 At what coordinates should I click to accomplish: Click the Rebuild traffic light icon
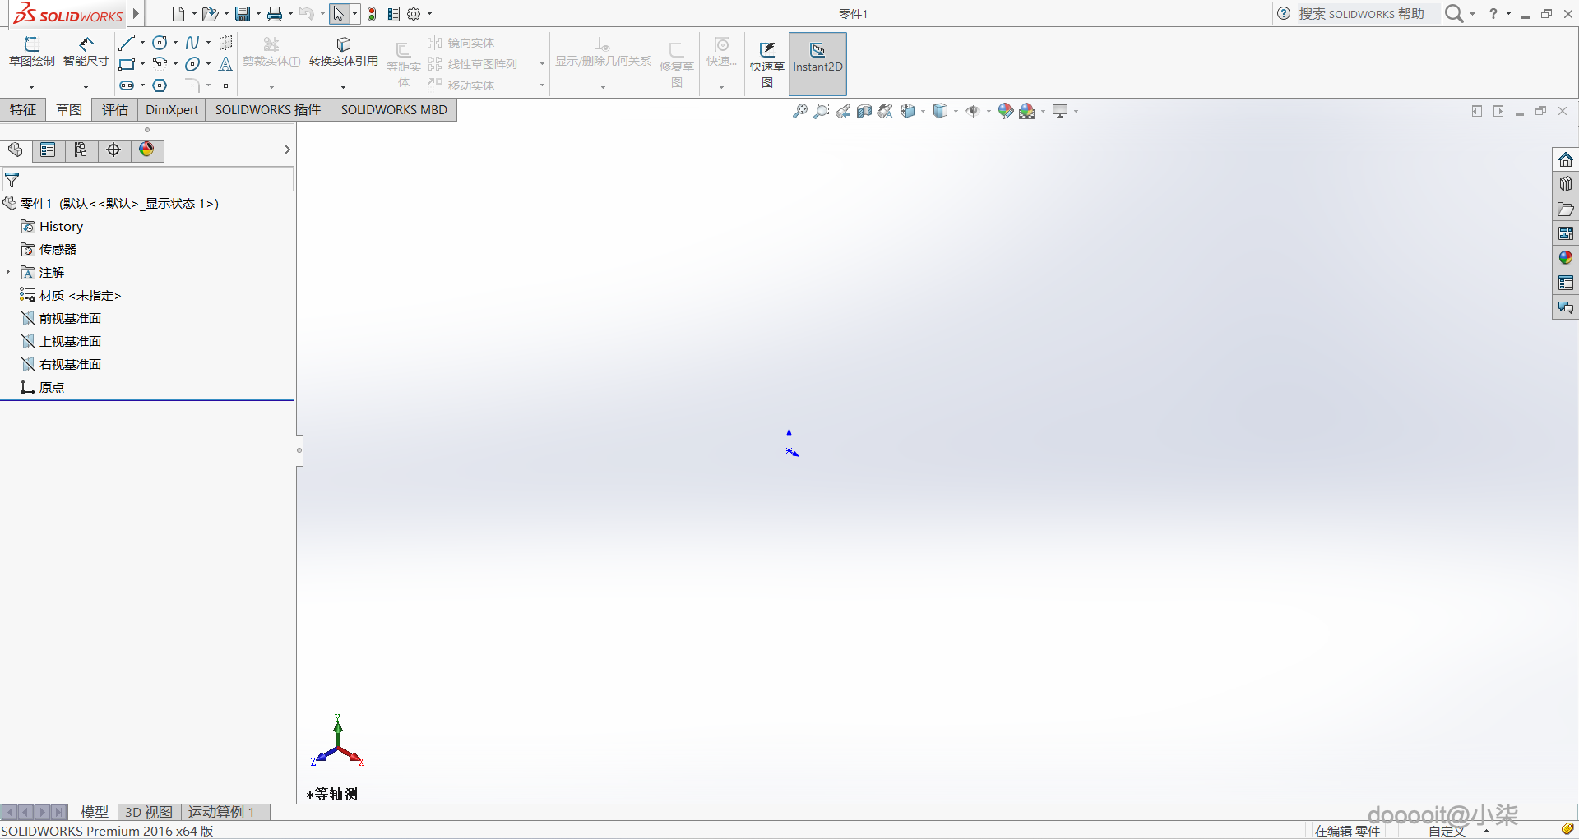[x=372, y=14]
